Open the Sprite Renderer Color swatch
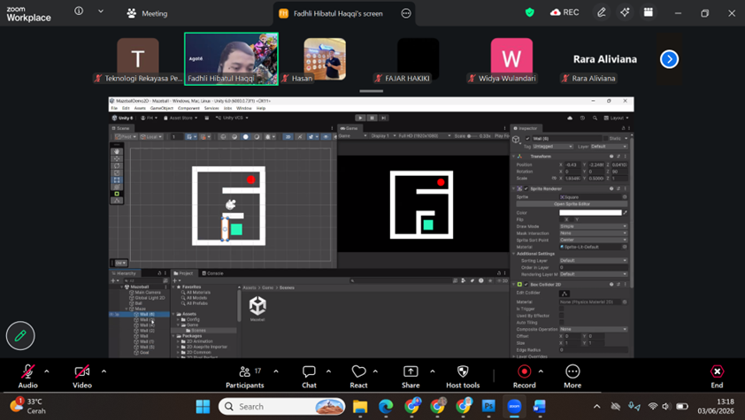This screenshot has height=420, width=745. click(x=590, y=212)
